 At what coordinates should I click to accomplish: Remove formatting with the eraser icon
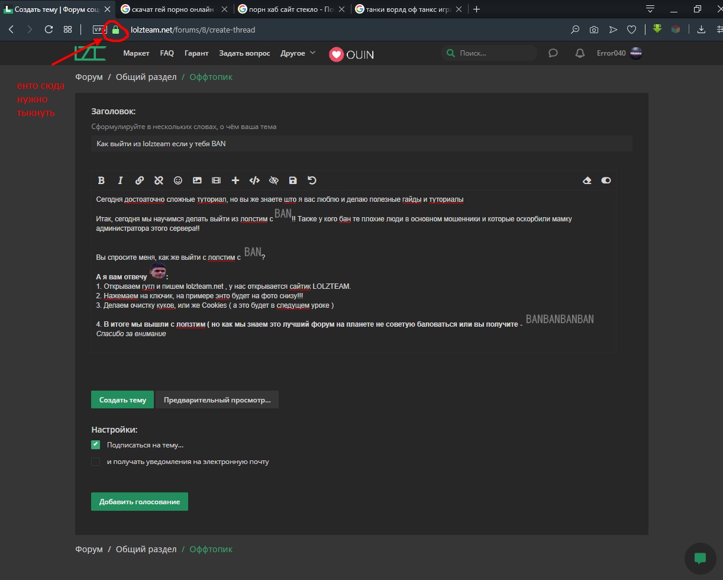[x=587, y=181]
